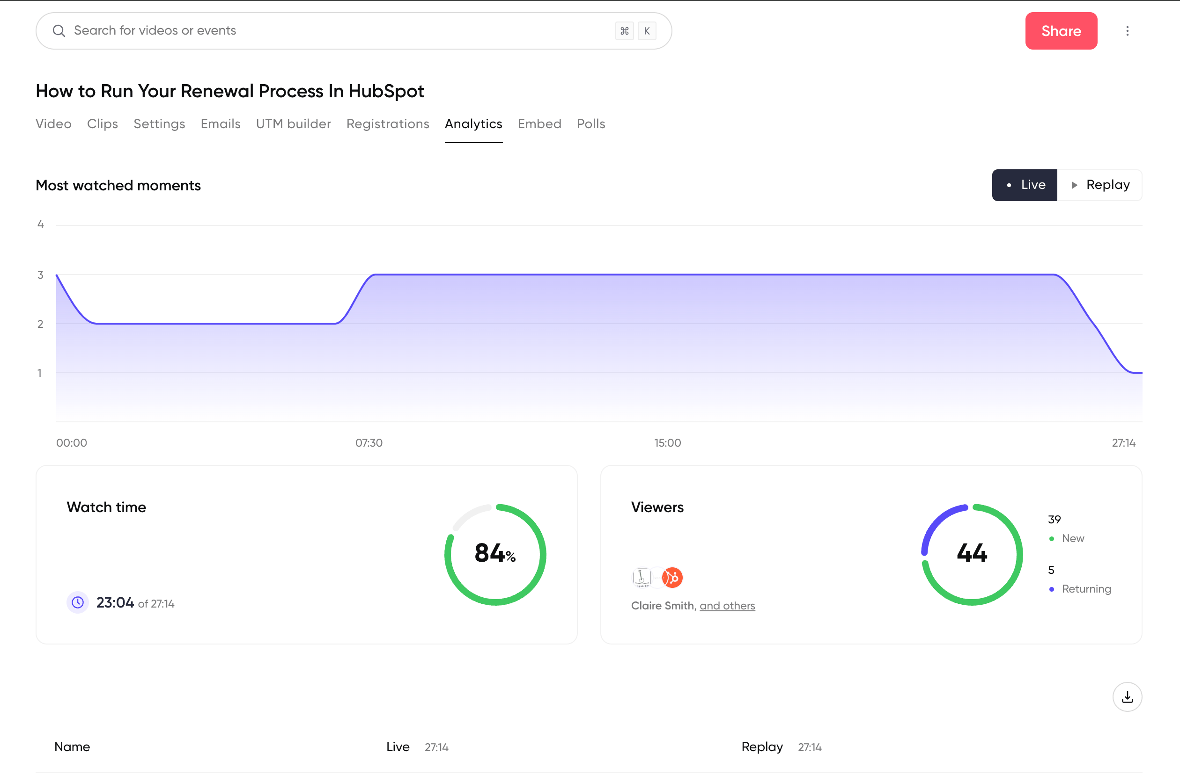Open the Embed tab
1180x782 pixels.
pyautogui.click(x=539, y=123)
